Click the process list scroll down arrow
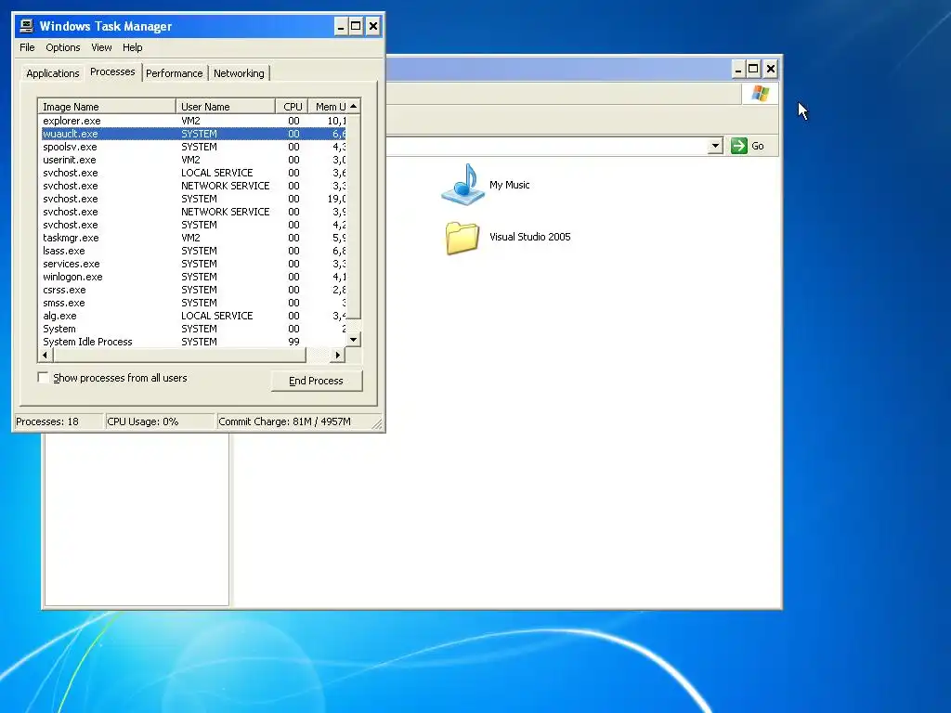The width and height of the screenshot is (951, 713). 354,340
